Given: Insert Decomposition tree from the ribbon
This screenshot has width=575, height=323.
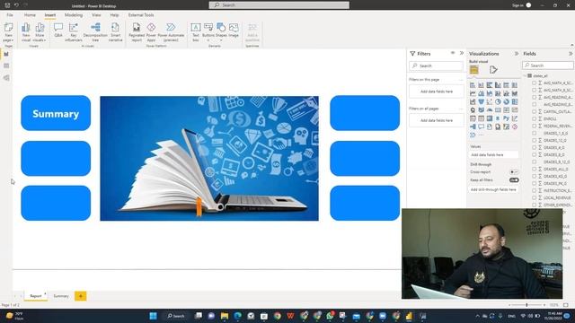Looking at the screenshot, I should coord(95,32).
